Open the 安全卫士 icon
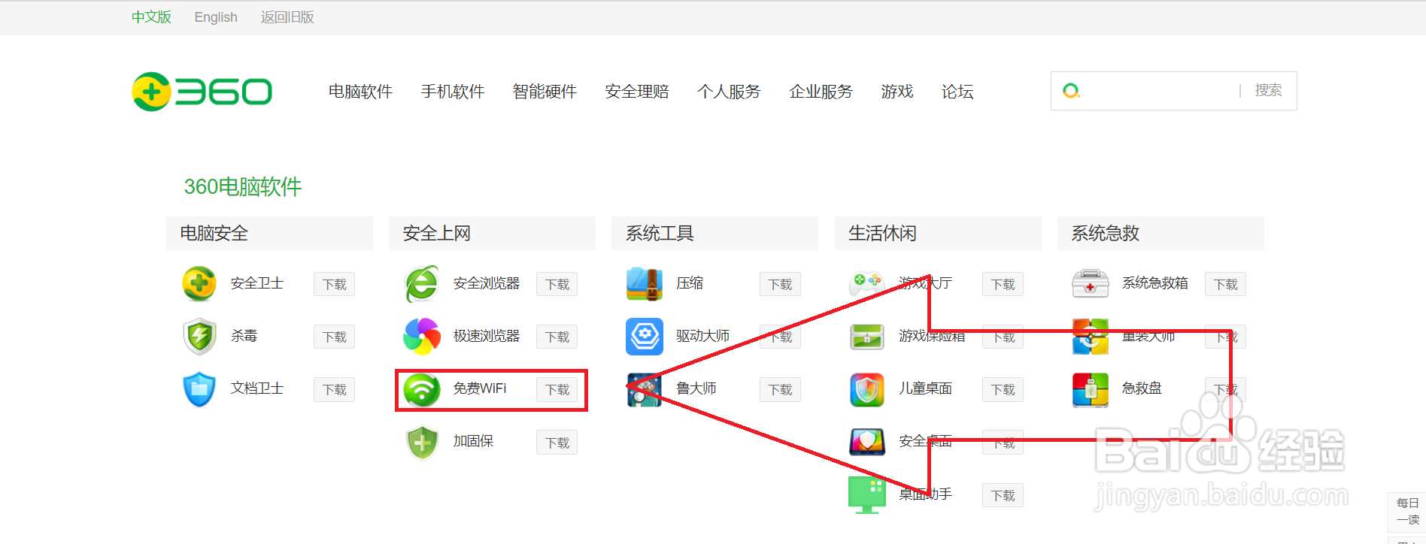Image resolution: width=1426 pixels, height=544 pixels. pyautogui.click(x=199, y=283)
